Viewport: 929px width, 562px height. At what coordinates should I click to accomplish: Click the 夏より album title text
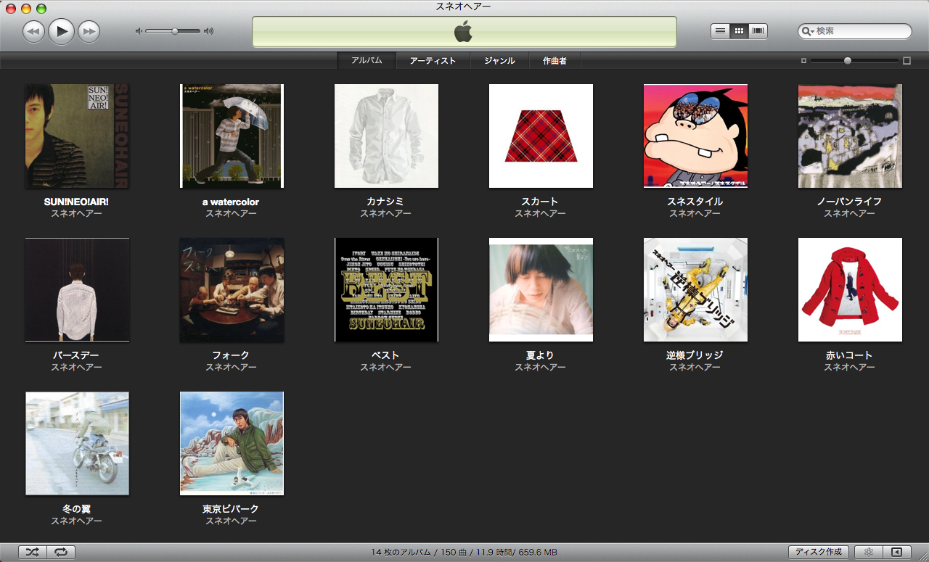point(540,355)
